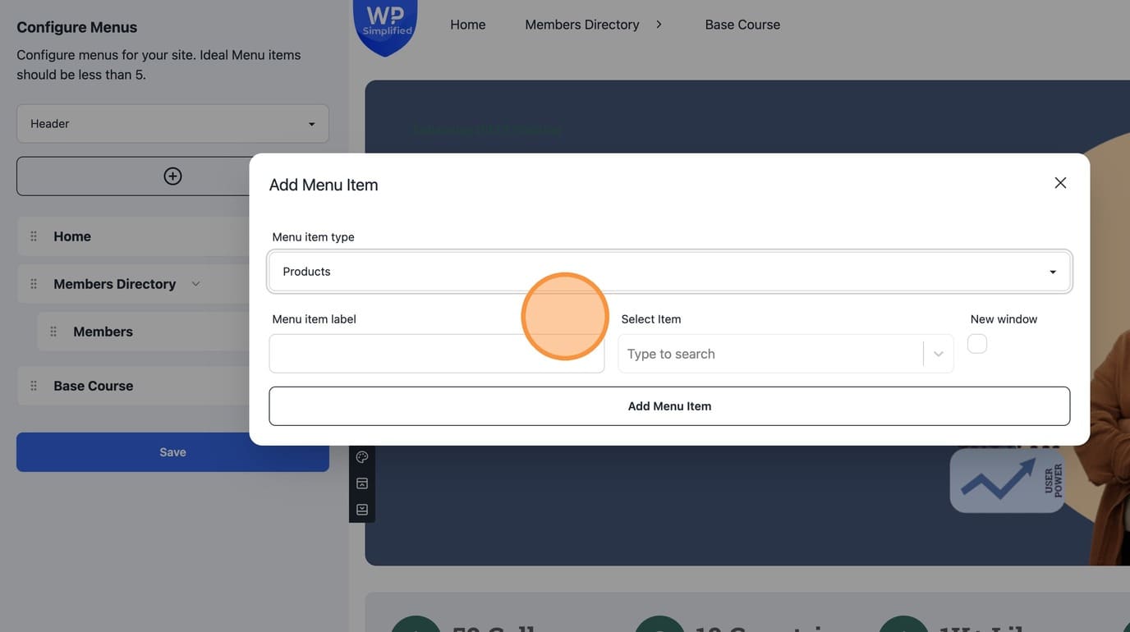Screen dimensions: 1130x632
Task: Close the Add Menu Item dialog
Action: pyautogui.click(x=1060, y=183)
